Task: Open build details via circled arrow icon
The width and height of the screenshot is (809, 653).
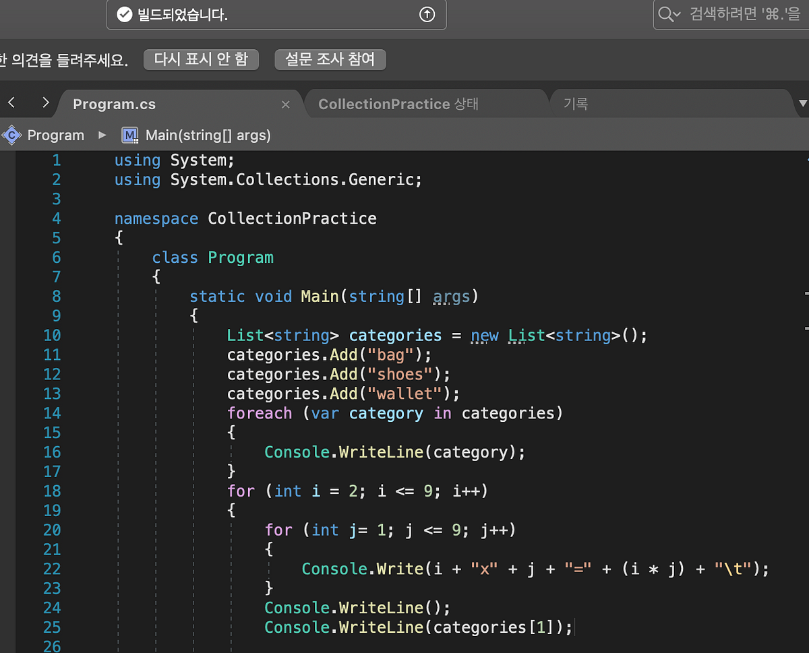Action: point(427,14)
